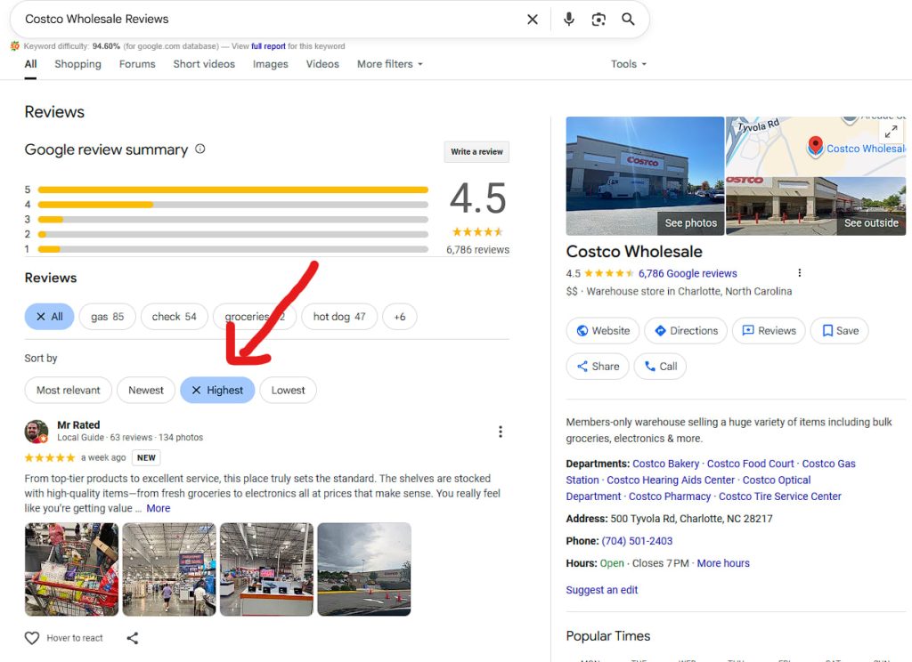Viewport: 912px width, 662px height.
Task: Open the warehouse aisle review photo
Action: tap(169, 569)
